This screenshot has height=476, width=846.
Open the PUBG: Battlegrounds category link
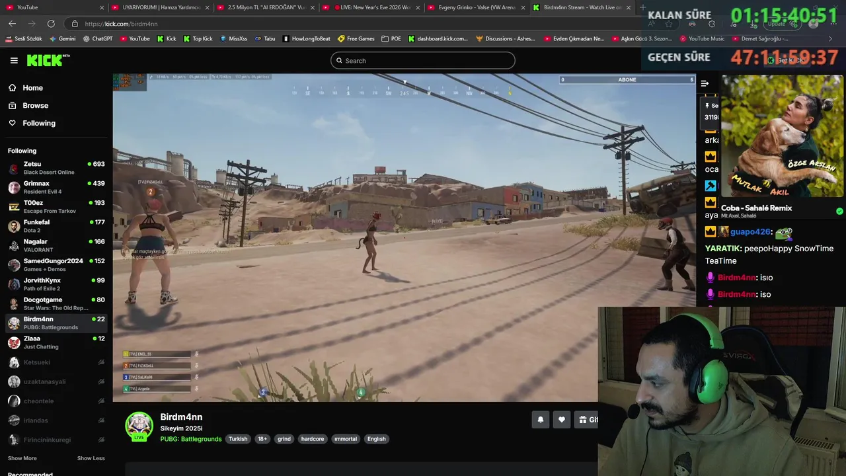191,439
